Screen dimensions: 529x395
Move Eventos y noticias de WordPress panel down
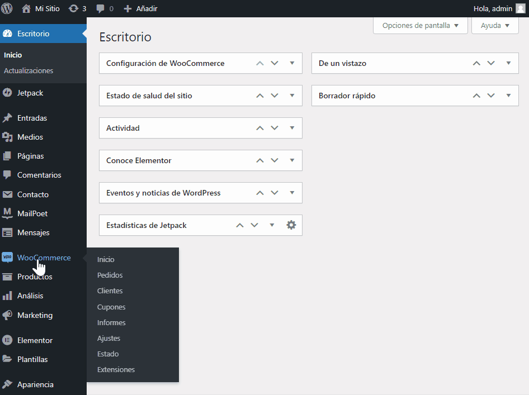(x=275, y=192)
